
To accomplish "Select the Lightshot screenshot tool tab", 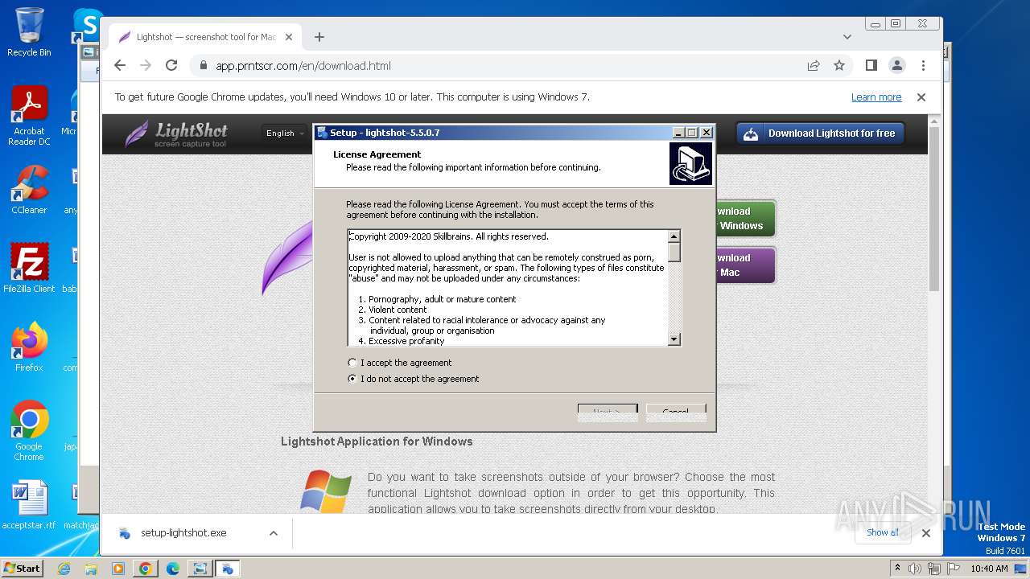I will 205,37.
